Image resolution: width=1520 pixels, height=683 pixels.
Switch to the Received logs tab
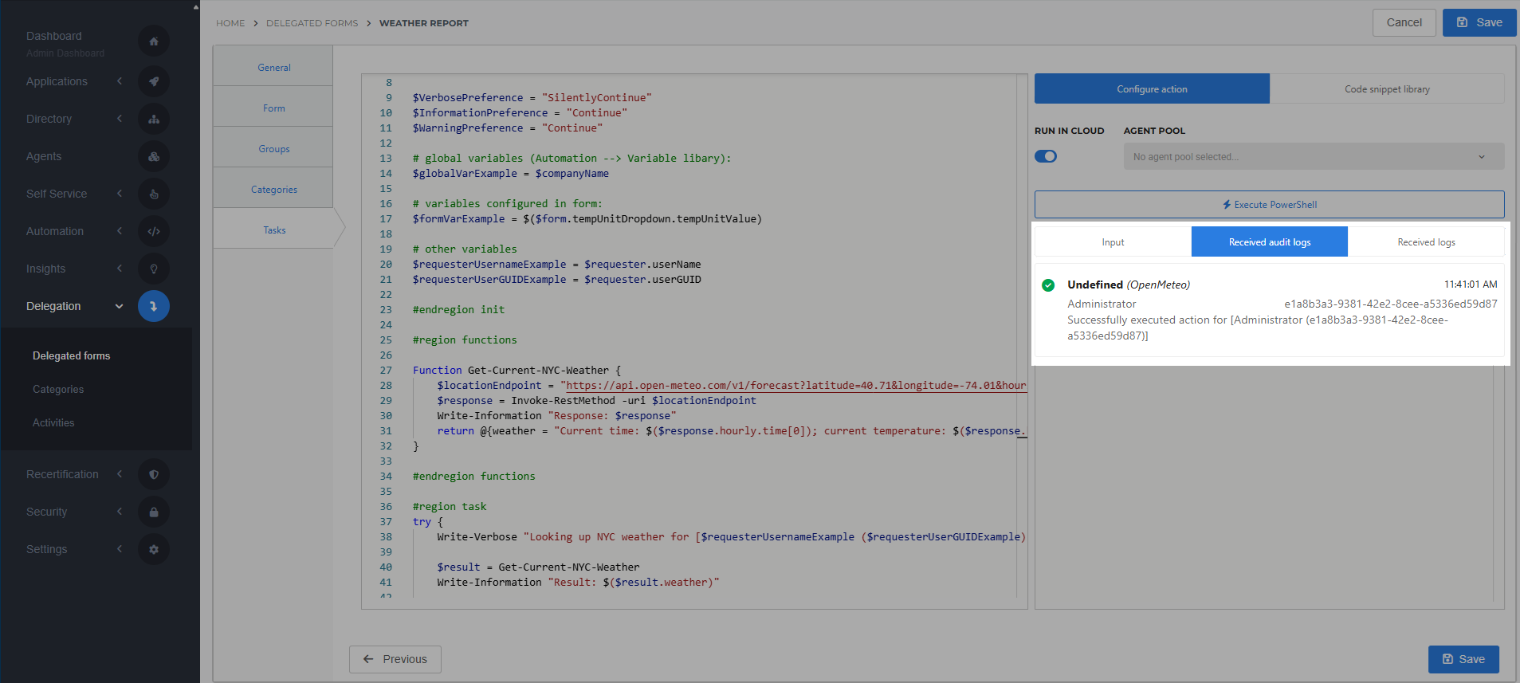point(1425,242)
